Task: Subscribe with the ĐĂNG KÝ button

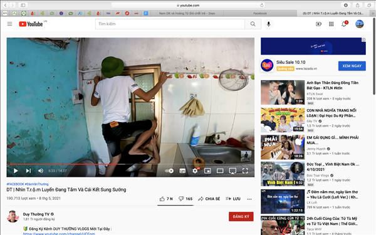Action: pos(241,217)
